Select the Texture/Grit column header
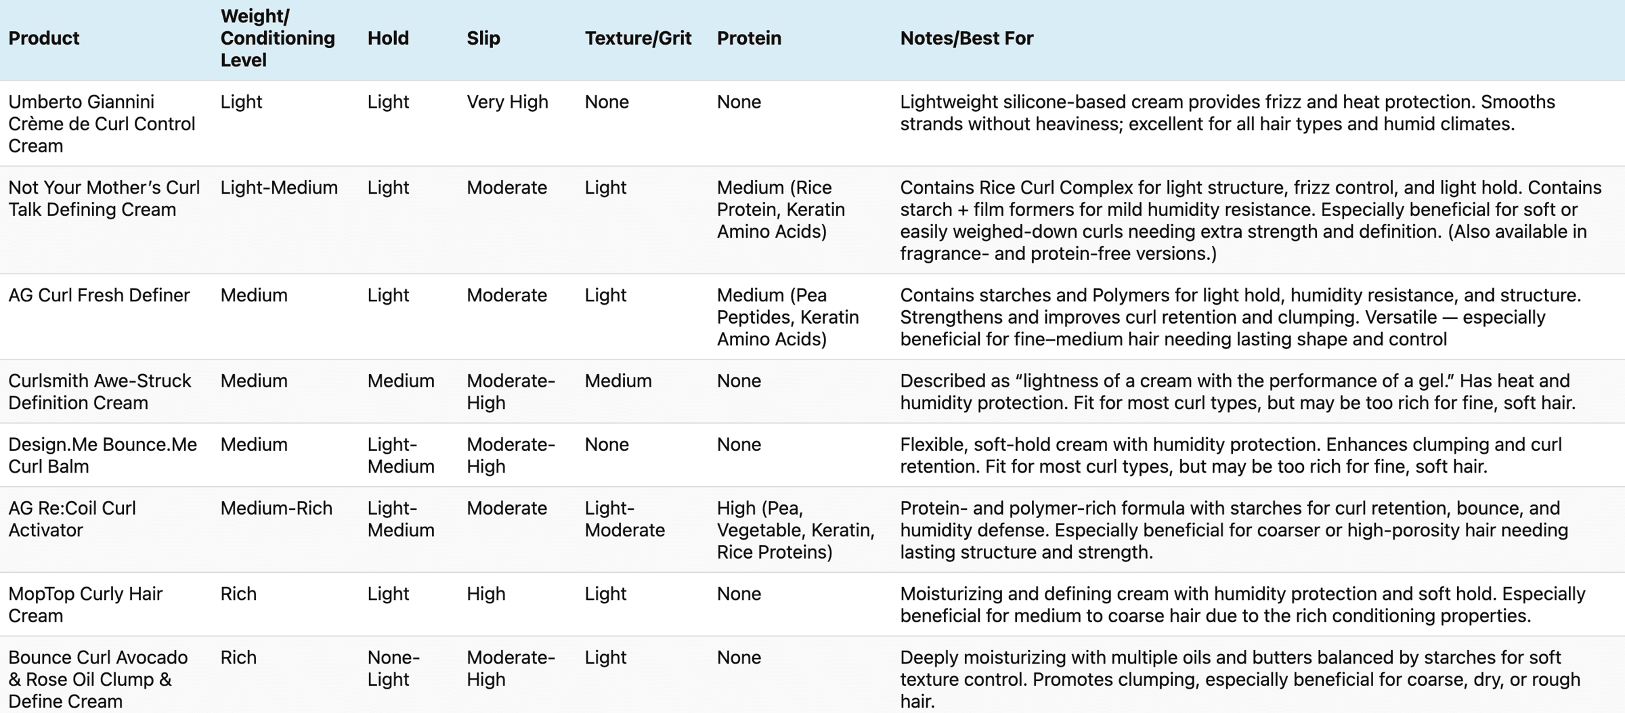The image size is (1625, 713). [638, 38]
